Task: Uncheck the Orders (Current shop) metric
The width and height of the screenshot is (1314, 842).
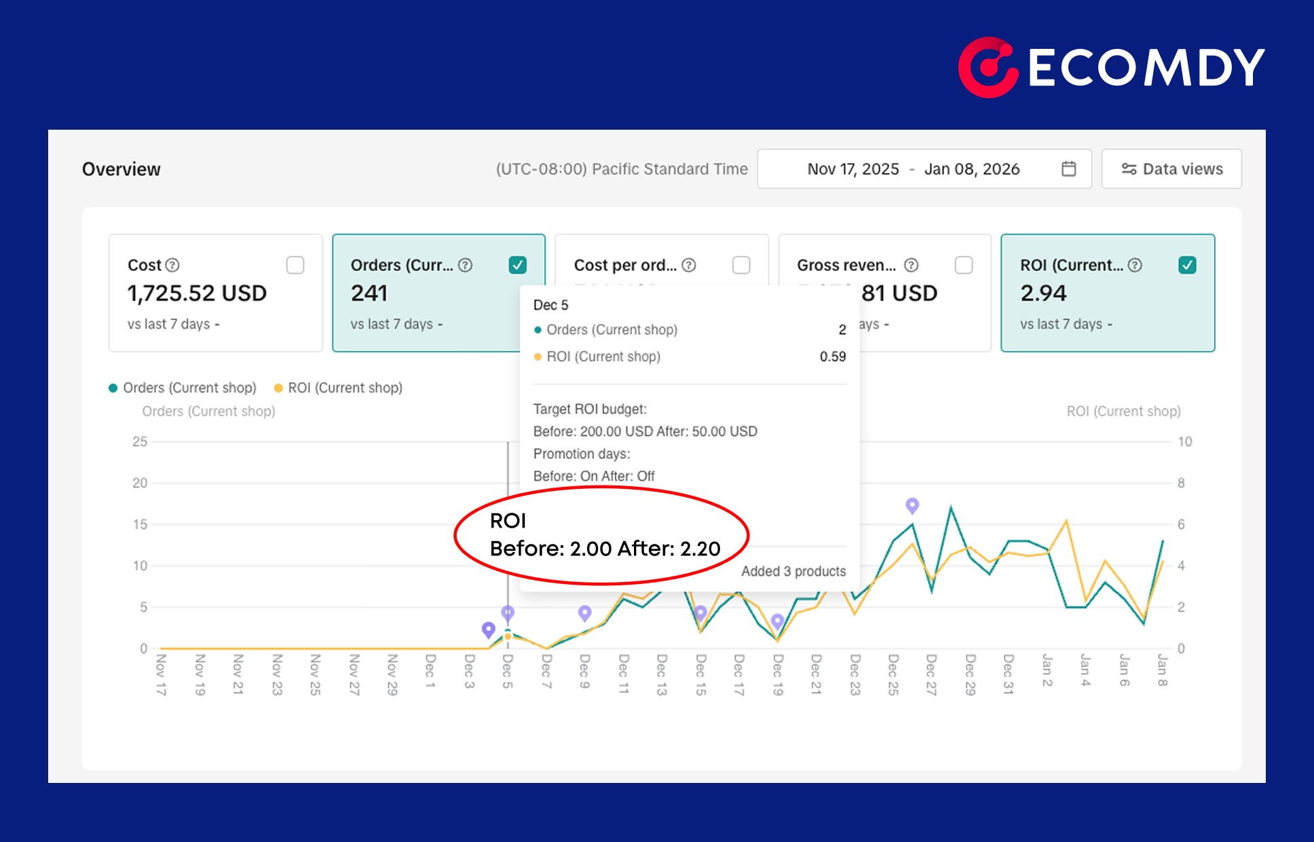Action: pyautogui.click(x=518, y=265)
